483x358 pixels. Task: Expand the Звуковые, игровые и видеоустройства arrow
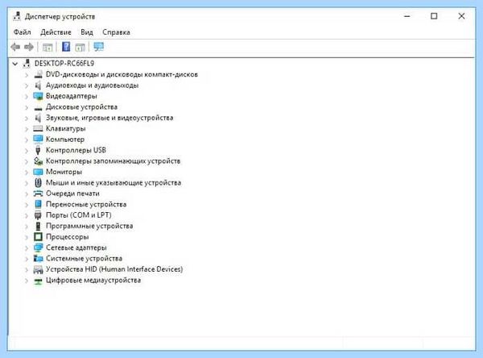[27, 118]
